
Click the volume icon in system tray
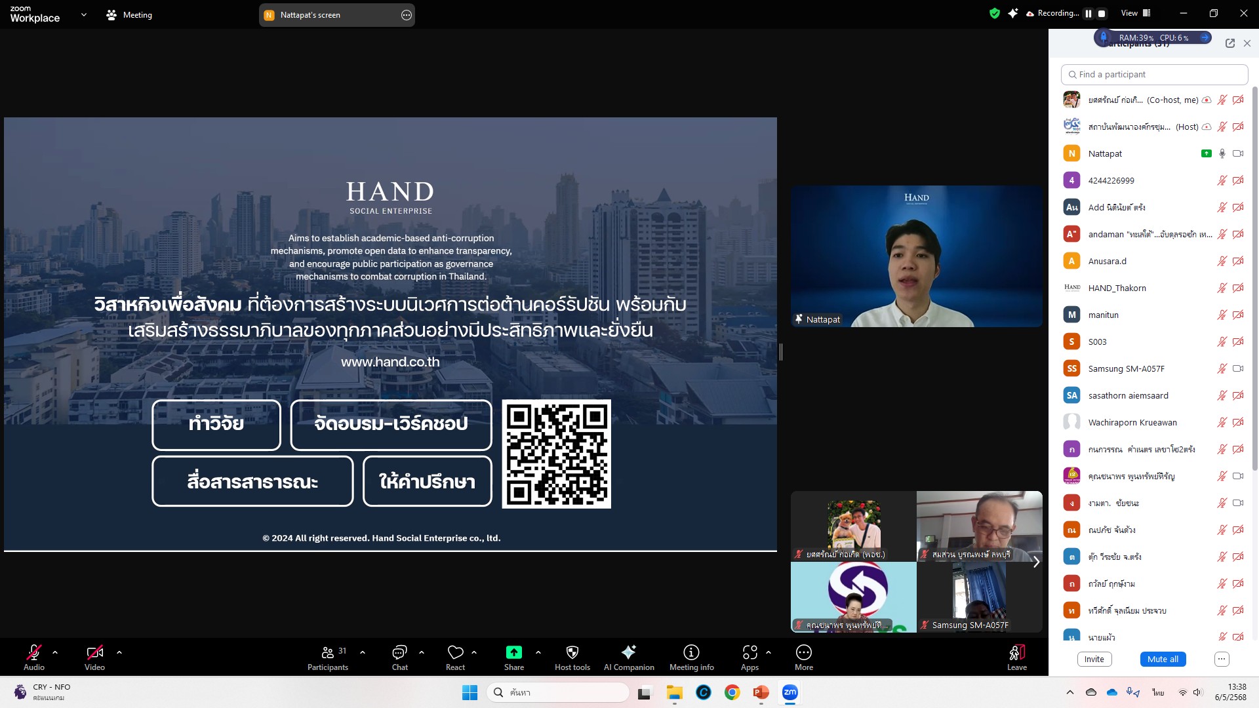click(1197, 692)
